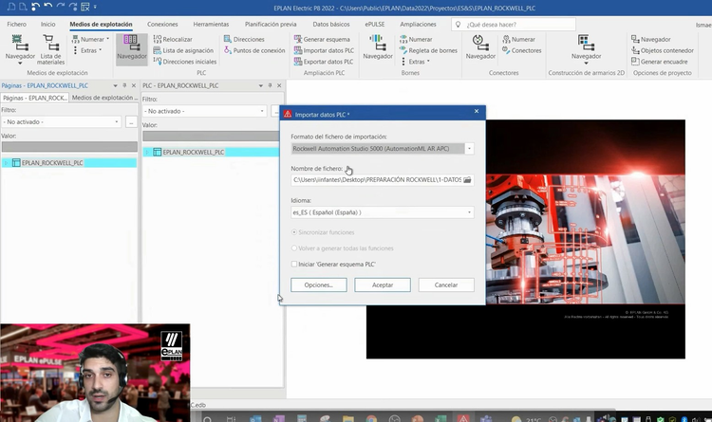The width and height of the screenshot is (712, 422).
Task: Expand EPLAN_ROCKWELL_PLC in Páginas tree
Action: (6, 163)
